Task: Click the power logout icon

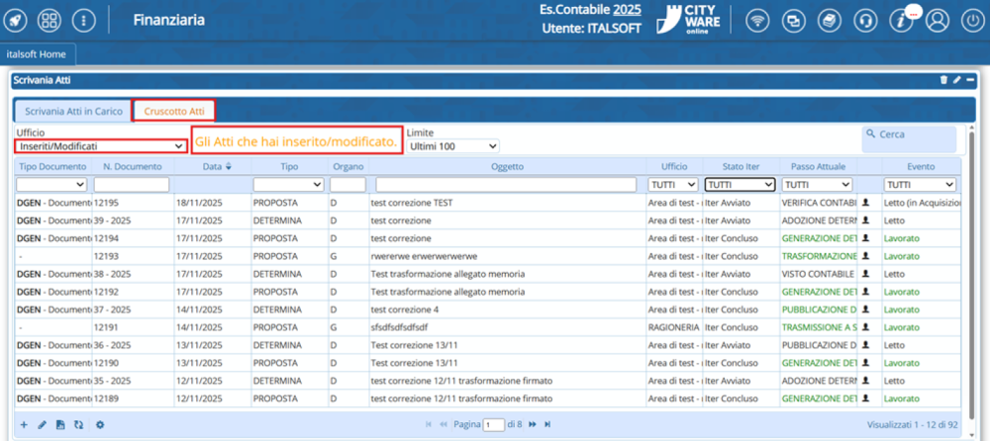Action: click(x=971, y=20)
